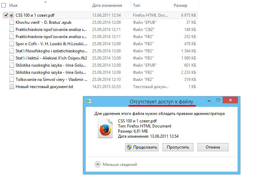This screenshot has height=188, width=257.
Task: Click icon of Praktichieskoie 252 КБ FB2 file
Action: point(12,37)
